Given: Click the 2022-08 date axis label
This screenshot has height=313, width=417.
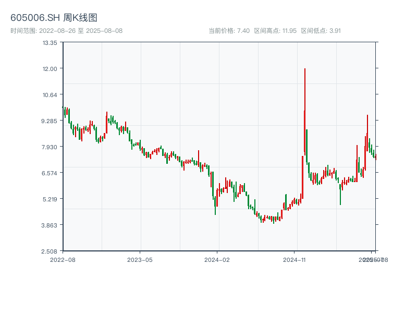Looking at the screenshot, I should click(63, 259).
